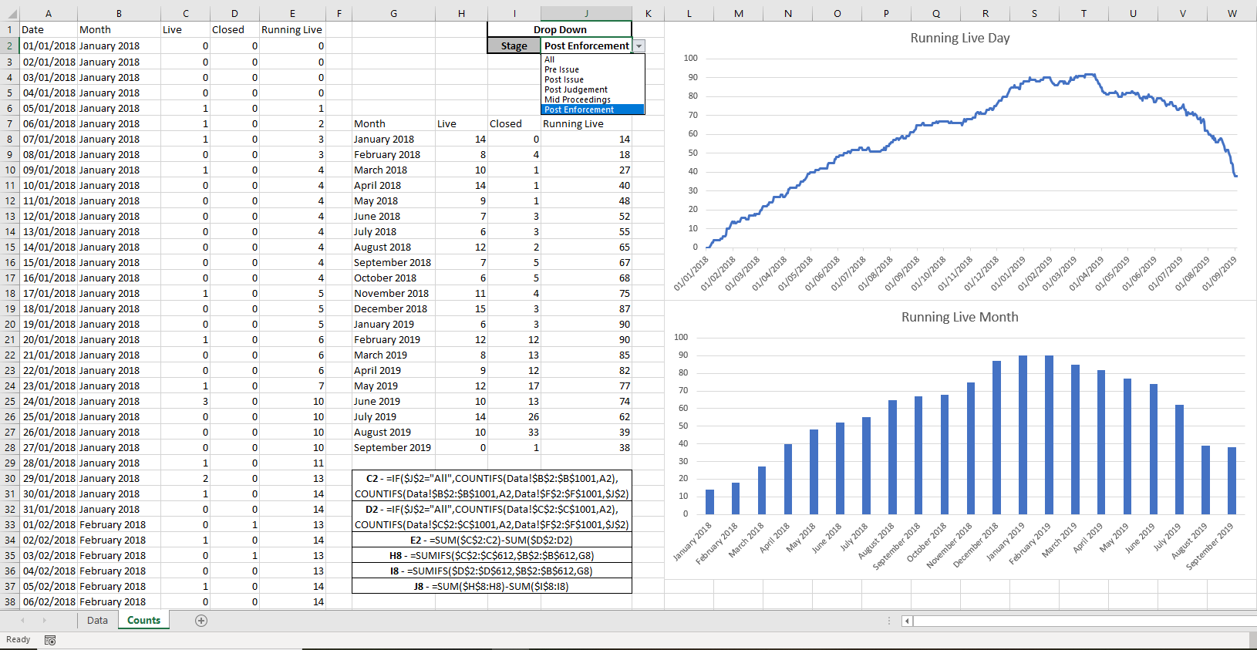This screenshot has width=1257, height=650.
Task: Click the 'Running Live Month' chart title
Action: tap(959, 317)
